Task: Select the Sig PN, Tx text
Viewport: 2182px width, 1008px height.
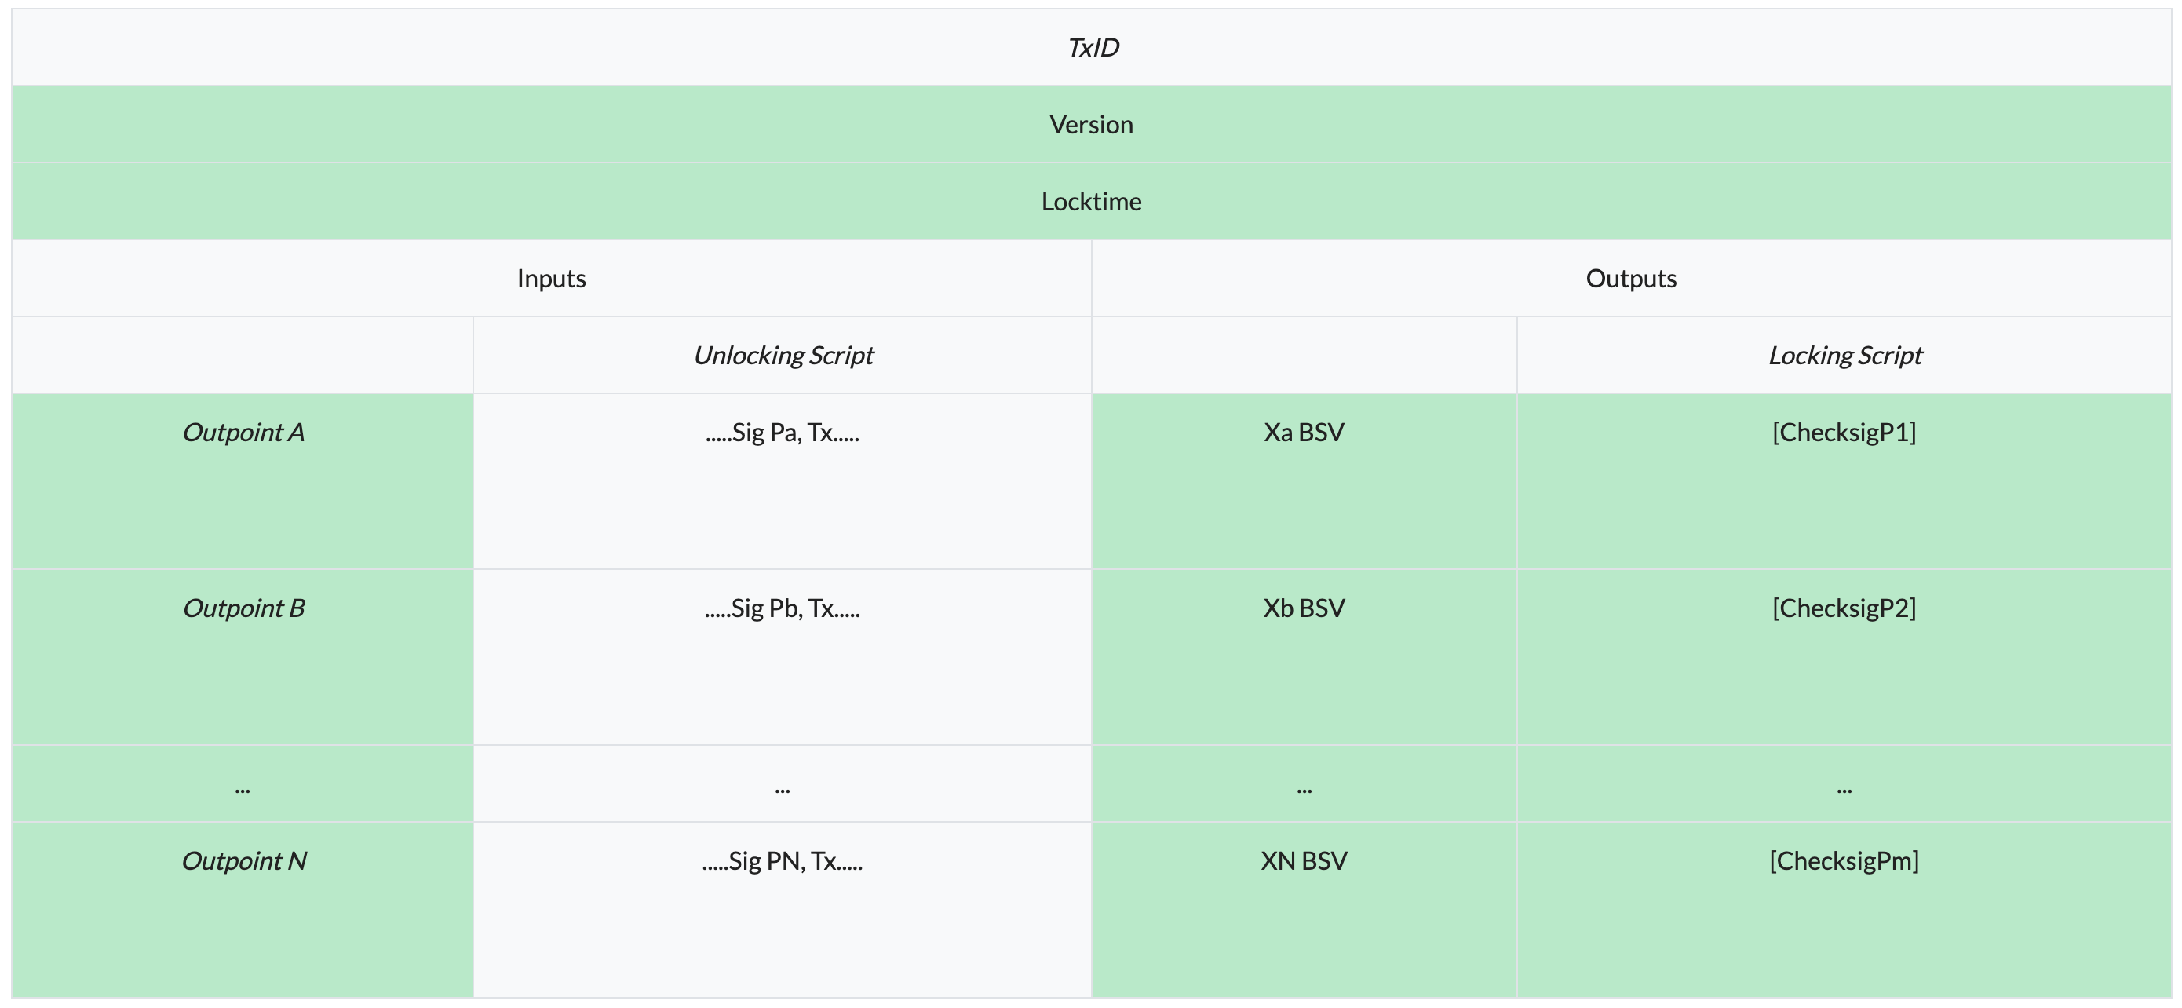Action: [783, 861]
